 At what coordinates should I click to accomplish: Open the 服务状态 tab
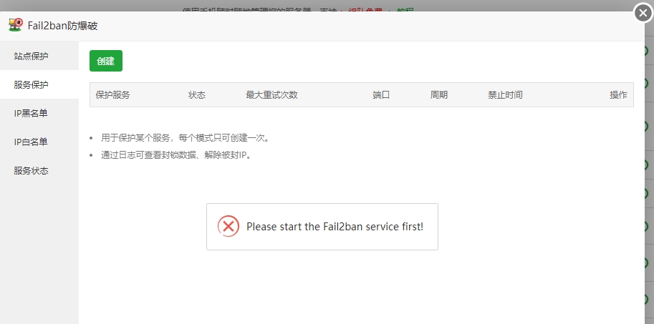click(x=39, y=171)
